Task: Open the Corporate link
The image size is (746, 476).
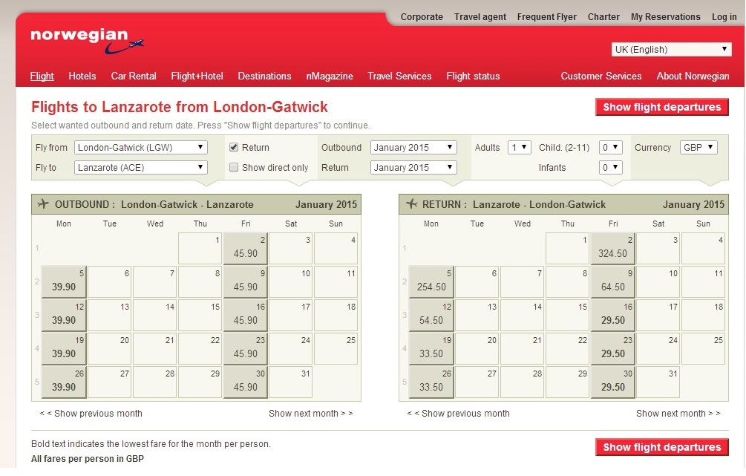Action: 422,17
